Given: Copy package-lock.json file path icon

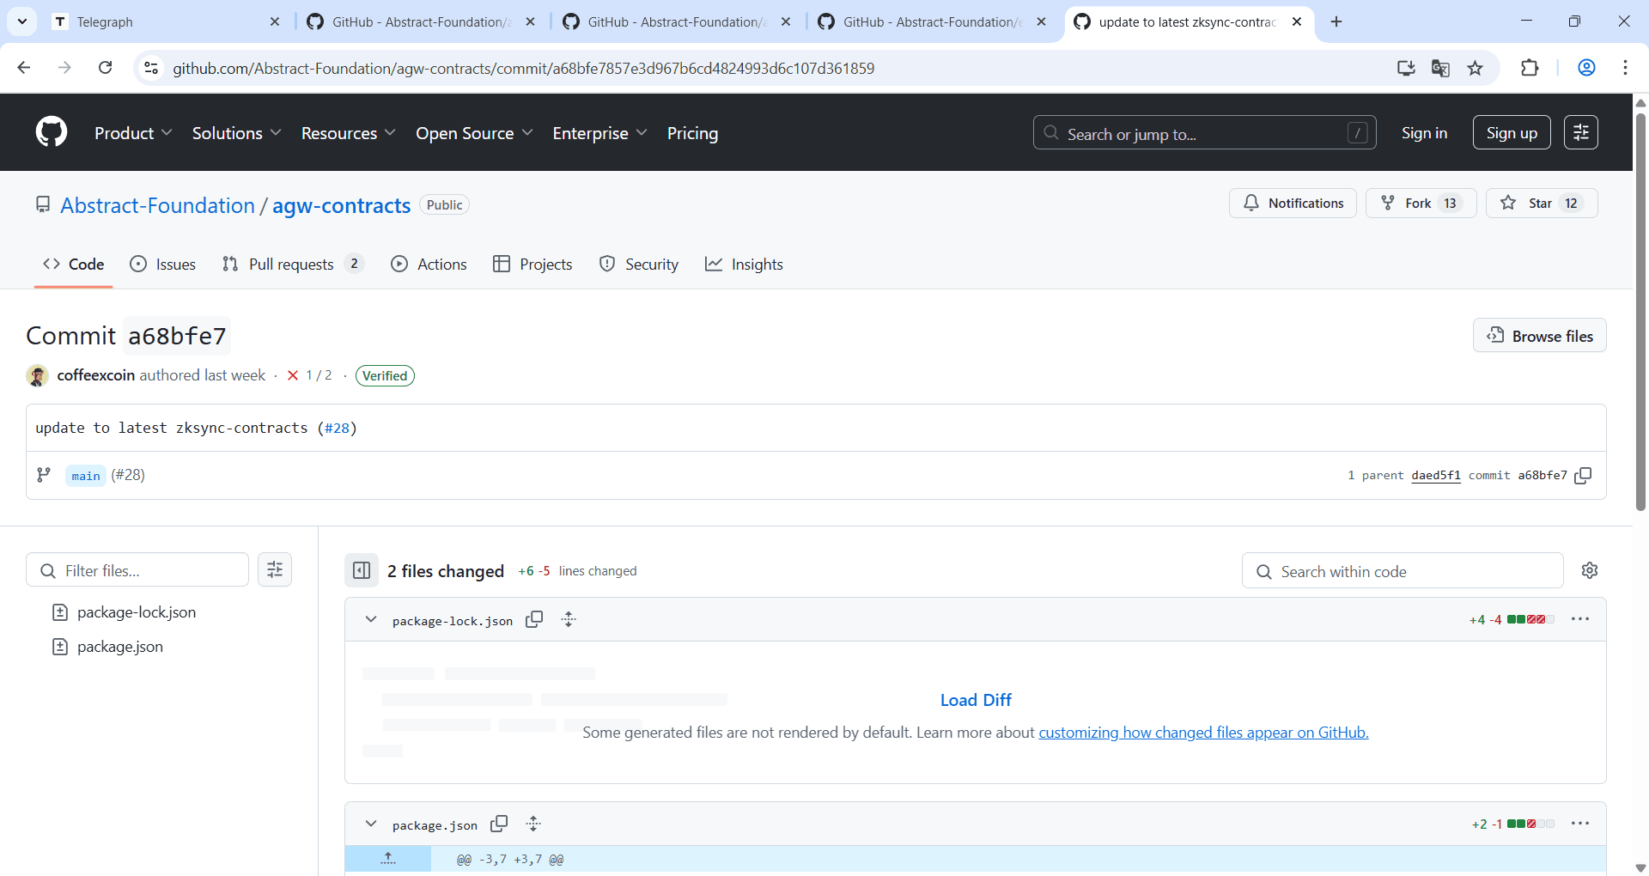Looking at the screenshot, I should point(534,619).
